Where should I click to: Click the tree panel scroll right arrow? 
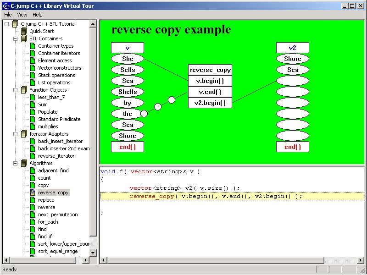(86, 260)
